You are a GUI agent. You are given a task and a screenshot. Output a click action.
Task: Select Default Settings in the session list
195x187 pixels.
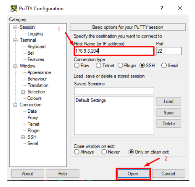tap(91, 100)
